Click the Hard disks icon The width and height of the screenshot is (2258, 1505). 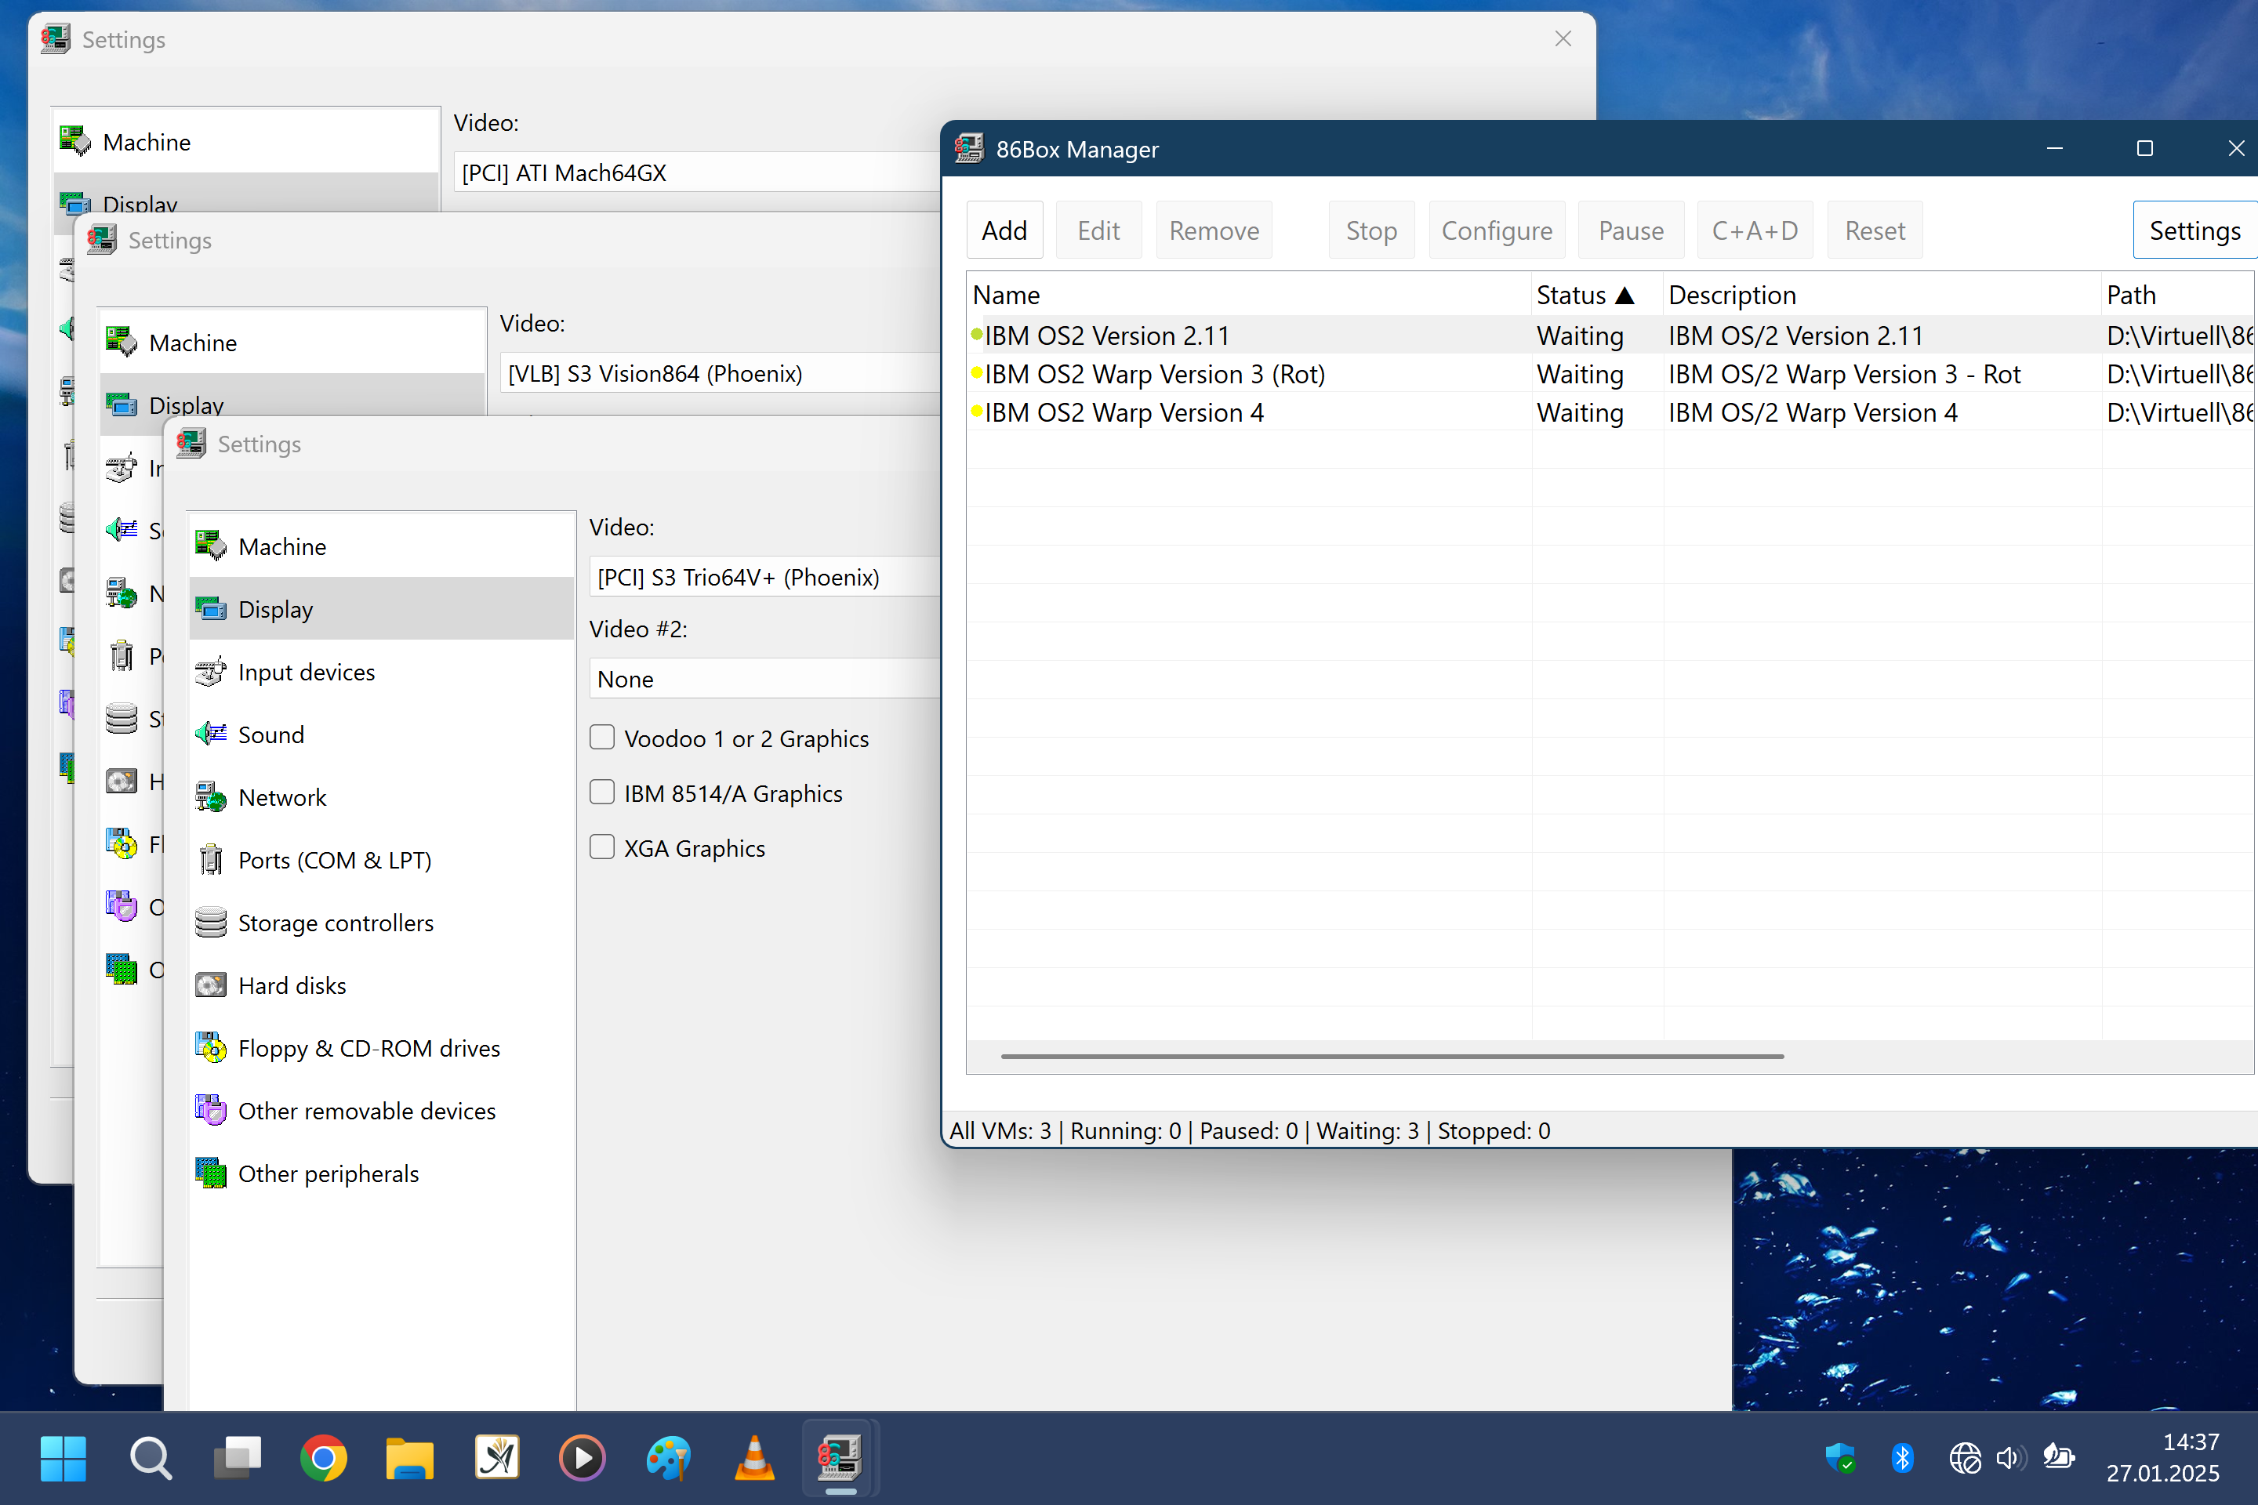tap(210, 985)
